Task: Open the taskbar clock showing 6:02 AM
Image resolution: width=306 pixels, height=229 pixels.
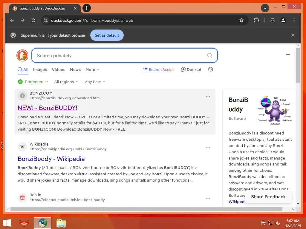Action: [293, 223]
